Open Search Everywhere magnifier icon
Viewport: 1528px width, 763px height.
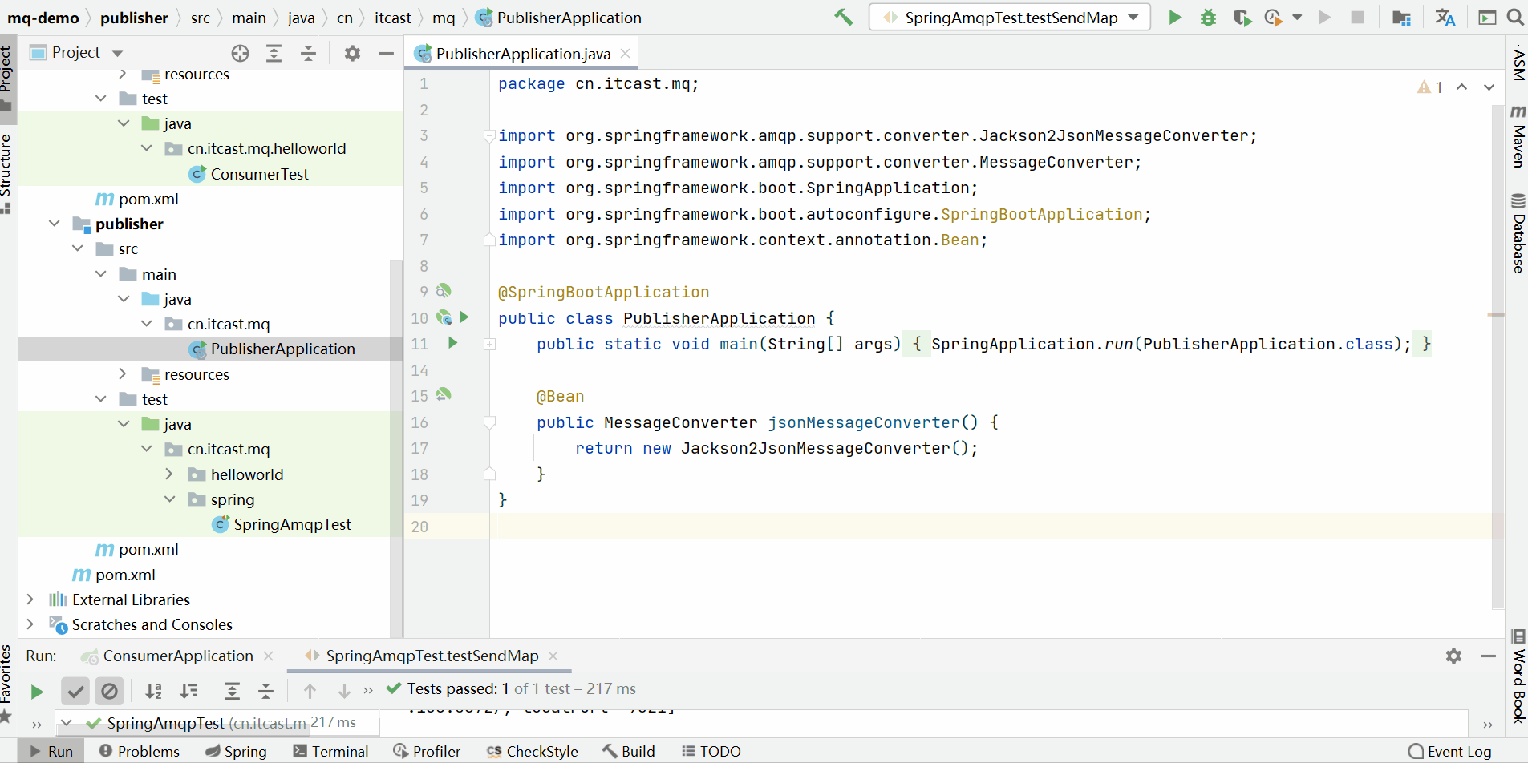click(1515, 17)
